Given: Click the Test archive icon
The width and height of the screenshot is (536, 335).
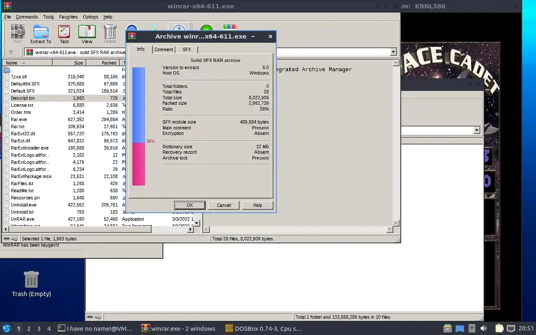Looking at the screenshot, I should 64,34.
